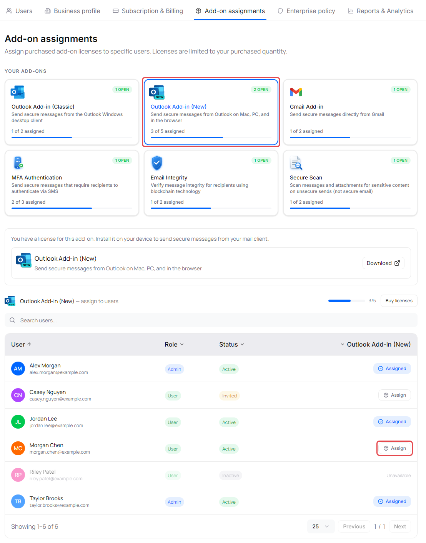The height and width of the screenshot is (543, 426).
Task: Open the Enterprise policy tab
Action: [306, 11]
